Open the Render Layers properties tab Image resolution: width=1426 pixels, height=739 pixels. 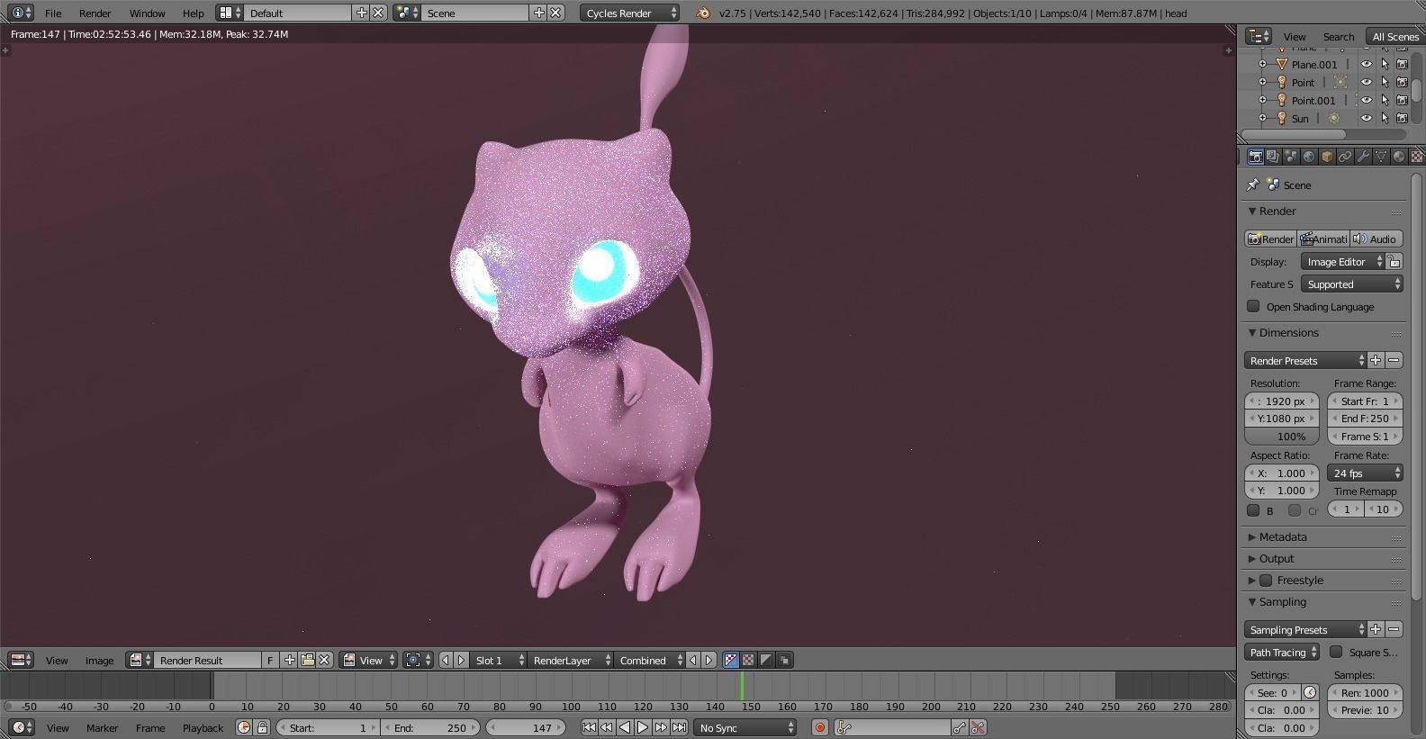[1273, 157]
